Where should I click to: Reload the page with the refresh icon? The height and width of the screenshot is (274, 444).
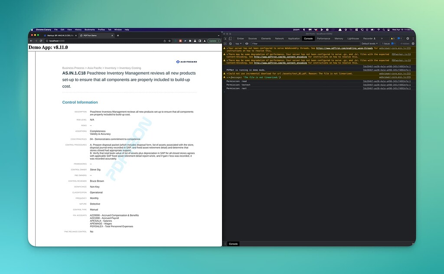40,40
